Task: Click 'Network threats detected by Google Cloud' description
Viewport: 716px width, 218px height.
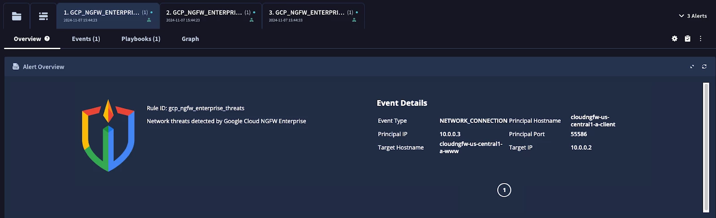Action: pos(226,121)
